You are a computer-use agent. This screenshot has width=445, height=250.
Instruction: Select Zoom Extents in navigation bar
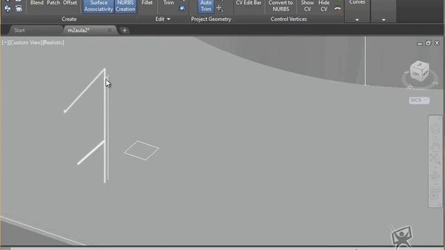[435, 158]
